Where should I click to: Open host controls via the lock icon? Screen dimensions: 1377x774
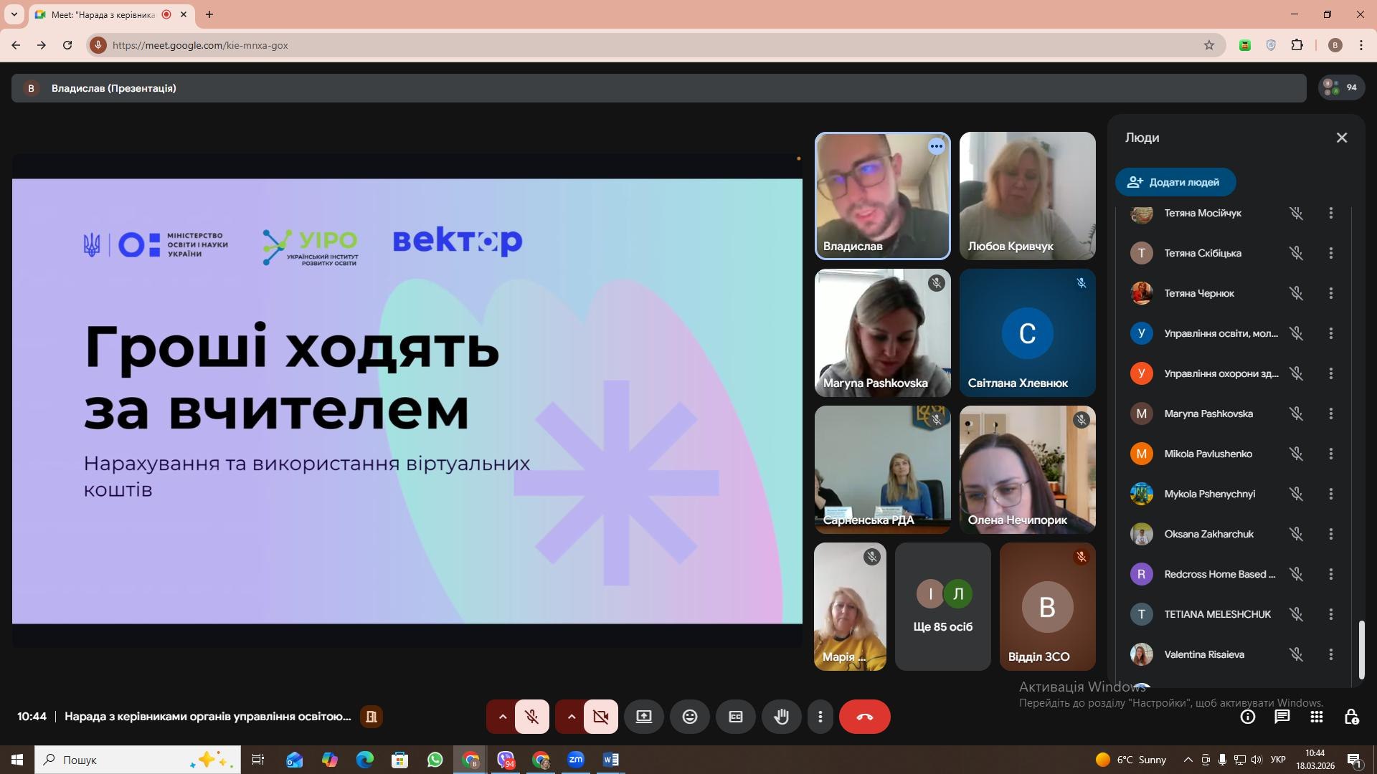(1351, 716)
